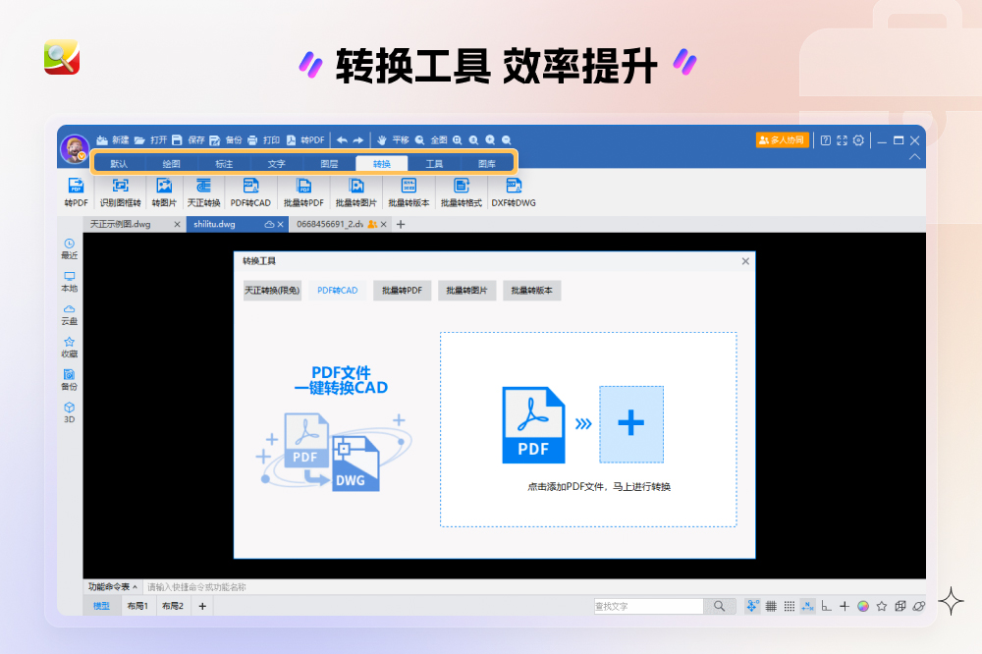Undo with the left arrow icon
Image resolution: width=982 pixels, height=654 pixels.
[x=342, y=140]
